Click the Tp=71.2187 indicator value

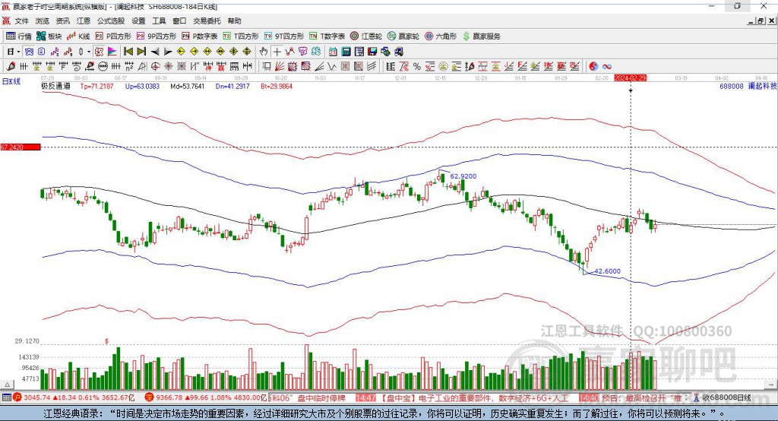point(96,87)
